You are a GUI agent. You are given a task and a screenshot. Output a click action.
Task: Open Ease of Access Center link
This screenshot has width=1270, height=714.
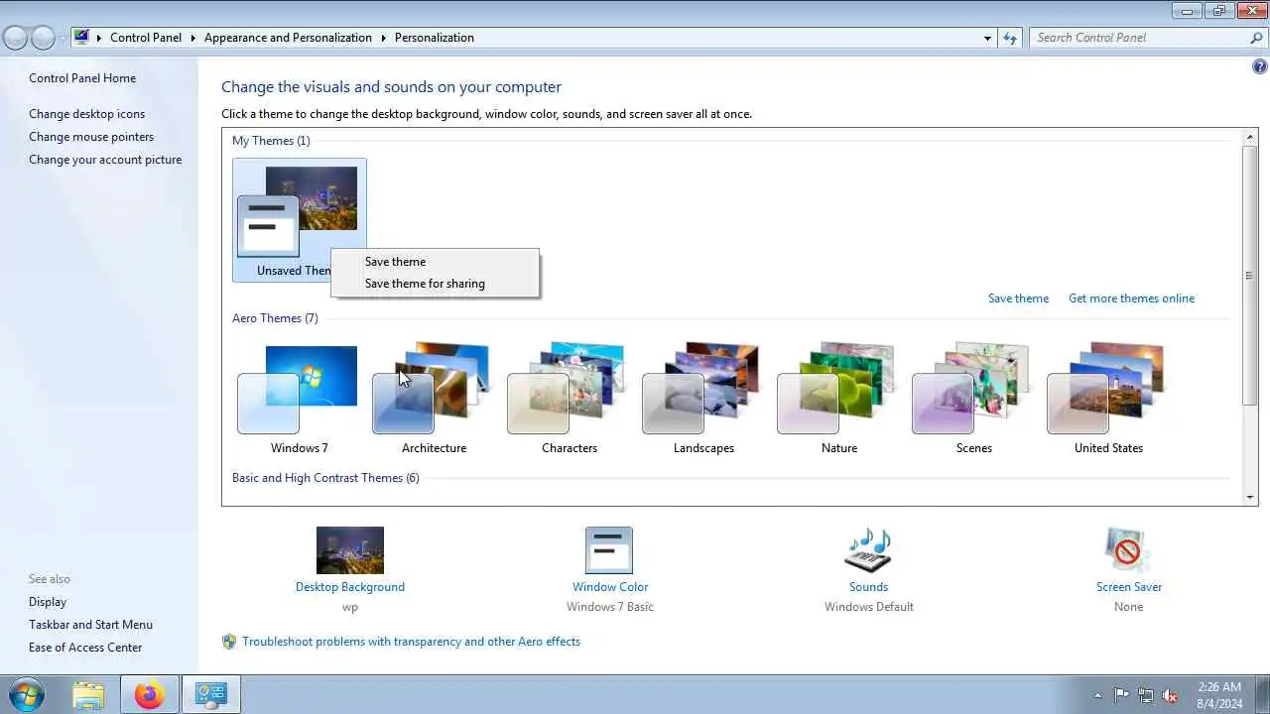(x=85, y=648)
